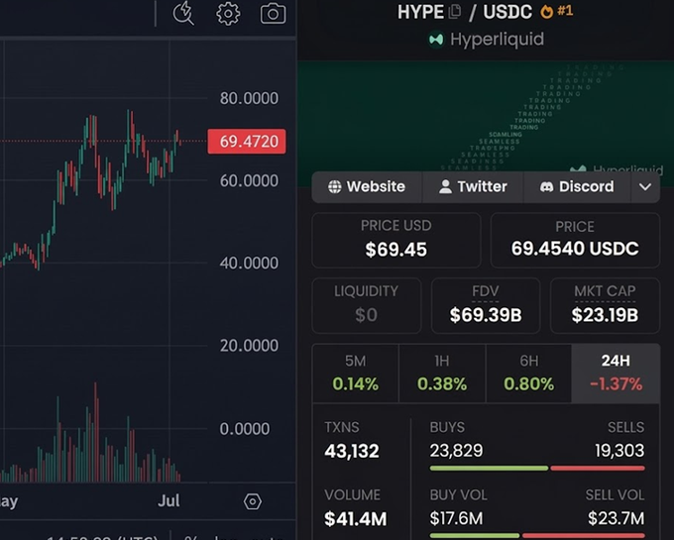Click the 40.0000 price axis label

(249, 263)
